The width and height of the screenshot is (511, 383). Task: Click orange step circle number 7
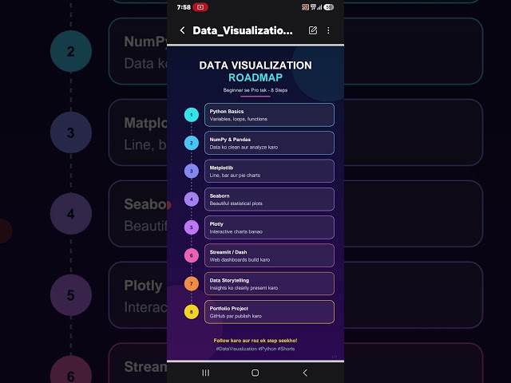(192, 284)
